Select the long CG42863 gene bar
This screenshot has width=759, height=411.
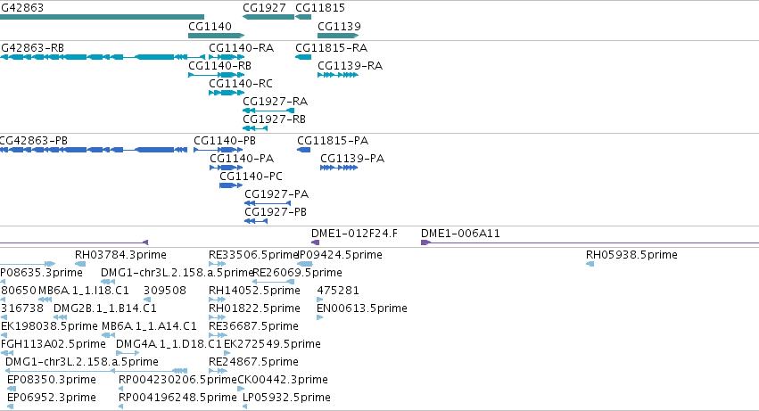[102, 17]
